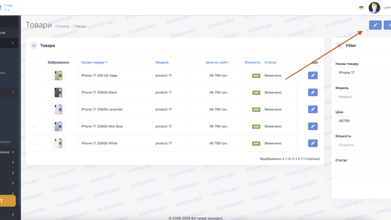Click the list icon beside Товари panel title
The width and height of the screenshot is (391, 220).
click(34, 45)
